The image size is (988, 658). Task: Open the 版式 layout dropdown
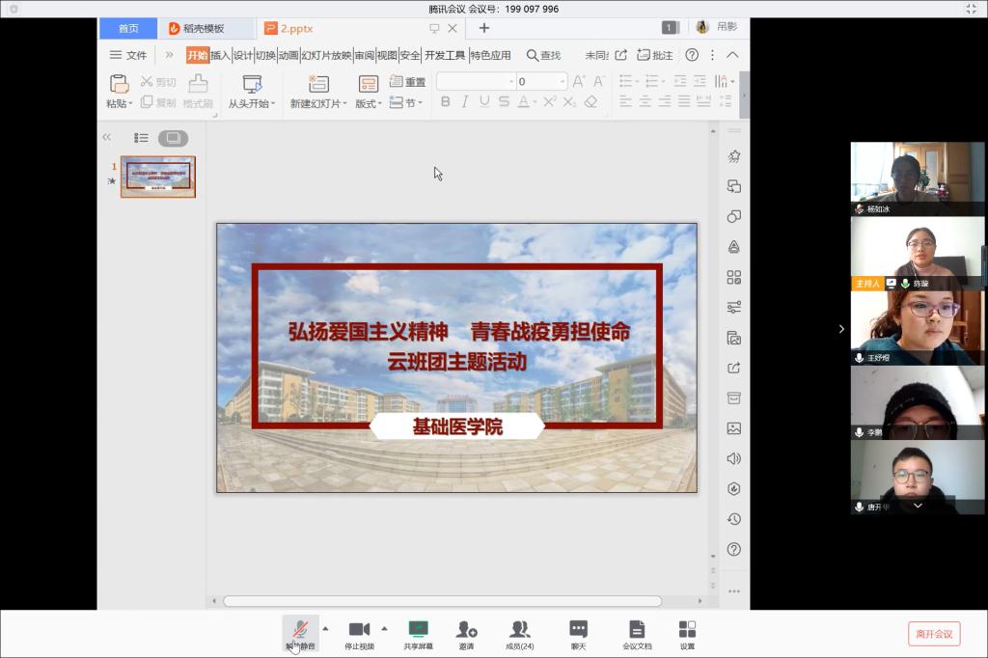click(369, 103)
